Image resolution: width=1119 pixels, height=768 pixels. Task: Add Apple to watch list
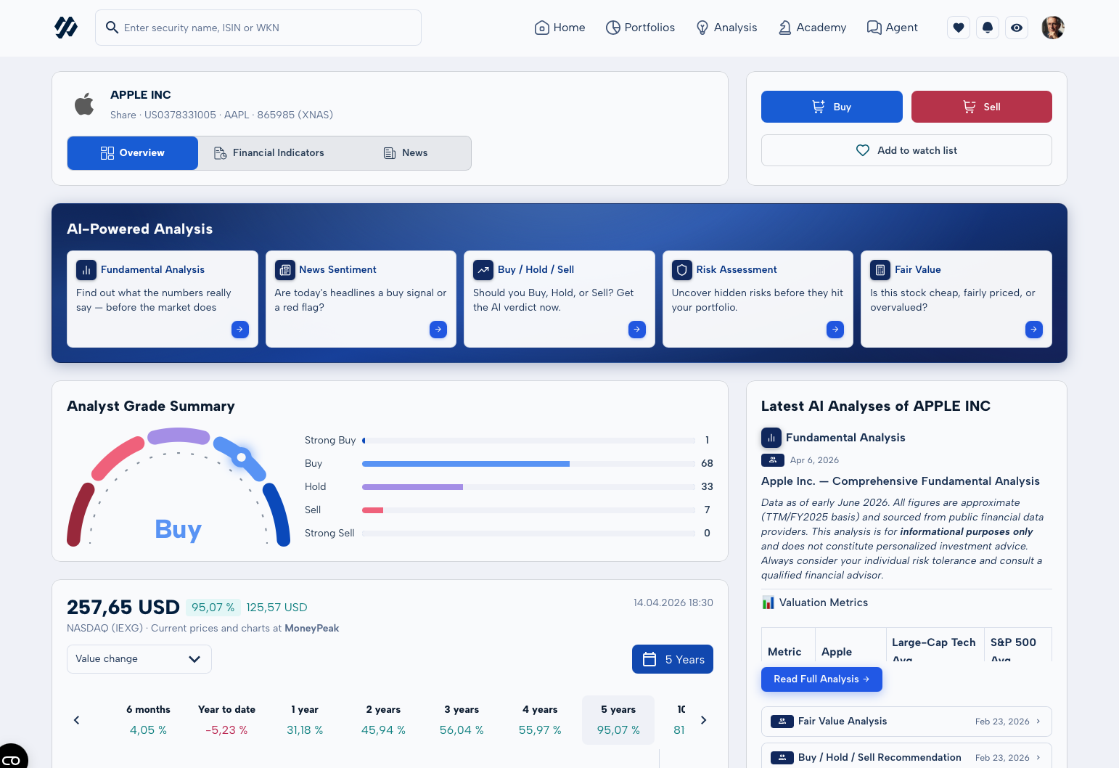click(906, 150)
